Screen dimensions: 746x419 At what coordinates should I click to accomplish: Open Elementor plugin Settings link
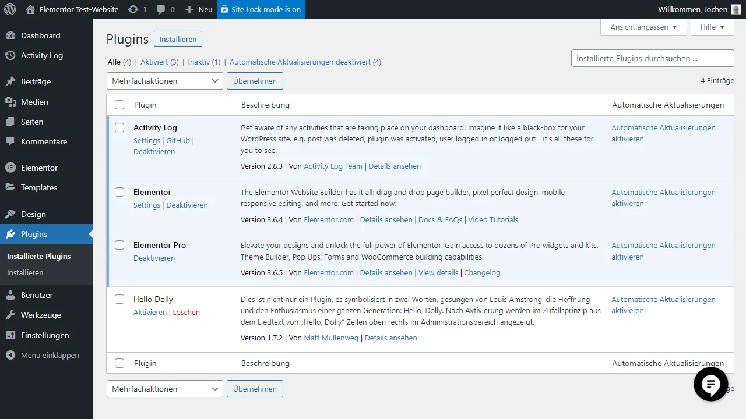point(147,205)
